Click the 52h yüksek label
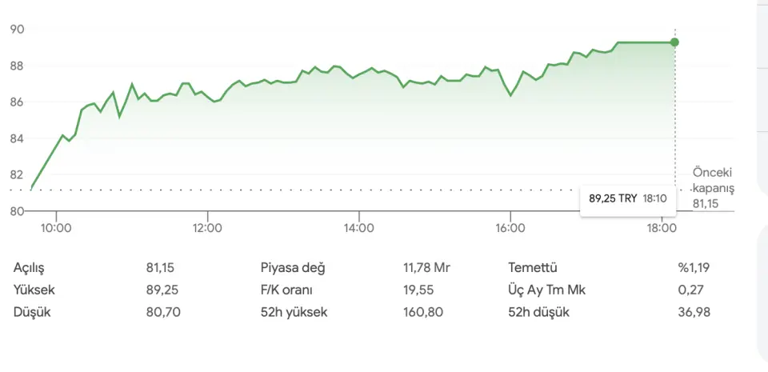The width and height of the screenshot is (768, 372). point(294,312)
